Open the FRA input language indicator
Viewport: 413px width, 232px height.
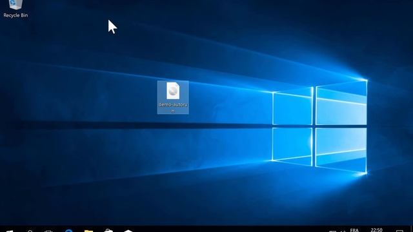354,230
